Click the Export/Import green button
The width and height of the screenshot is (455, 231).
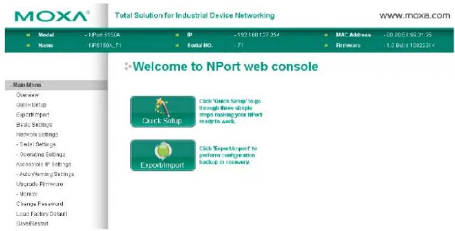(163, 155)
